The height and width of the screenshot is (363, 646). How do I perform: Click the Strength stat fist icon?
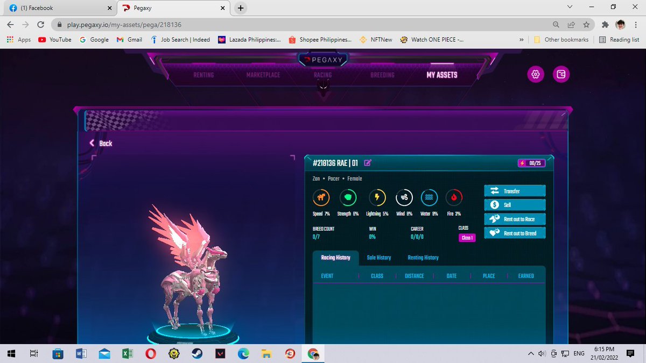pyautogui.click(x=348, y=198)
